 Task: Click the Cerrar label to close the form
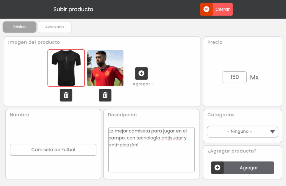click(x=222, y=9)
